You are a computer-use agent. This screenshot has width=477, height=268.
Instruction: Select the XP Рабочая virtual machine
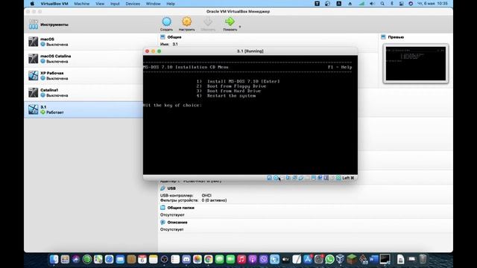point(91,76)
